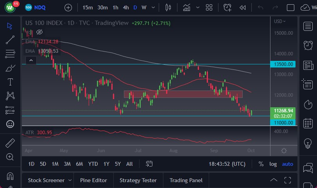Open the emoji icons tool

[10, 124]
